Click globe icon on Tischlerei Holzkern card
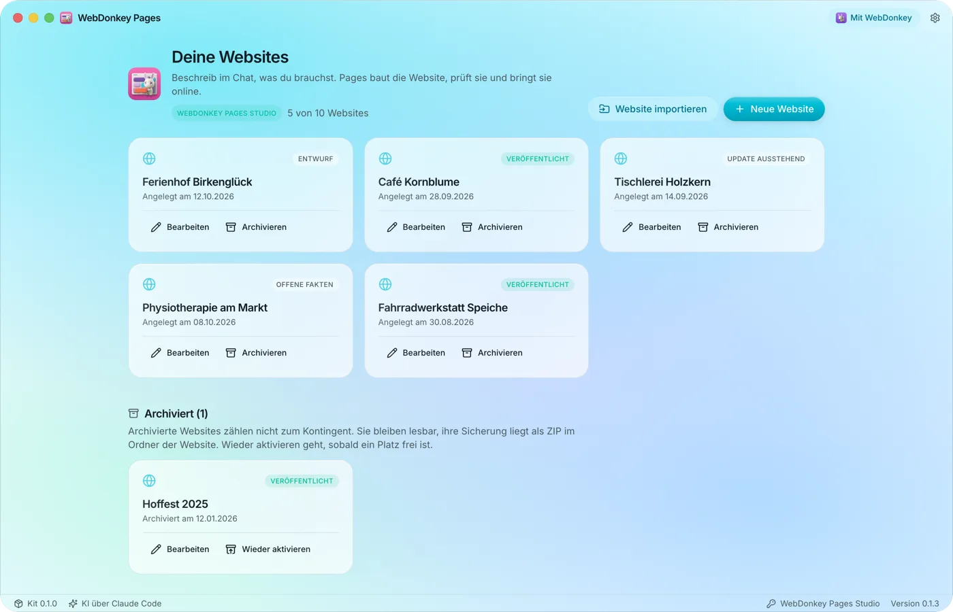The height and width of the screenshot is (612, 953). 621,158
